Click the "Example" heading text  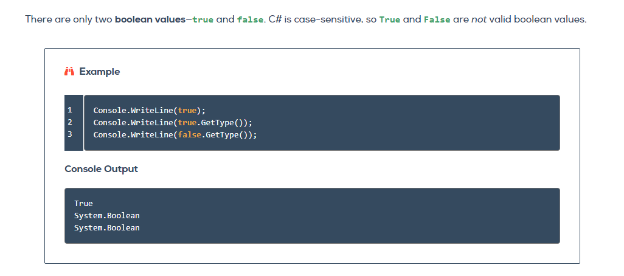(99, 72)
